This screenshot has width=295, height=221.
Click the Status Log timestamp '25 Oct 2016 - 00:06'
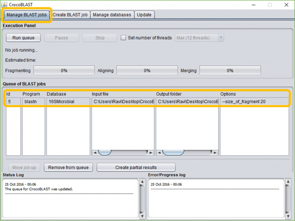[21, 184]
